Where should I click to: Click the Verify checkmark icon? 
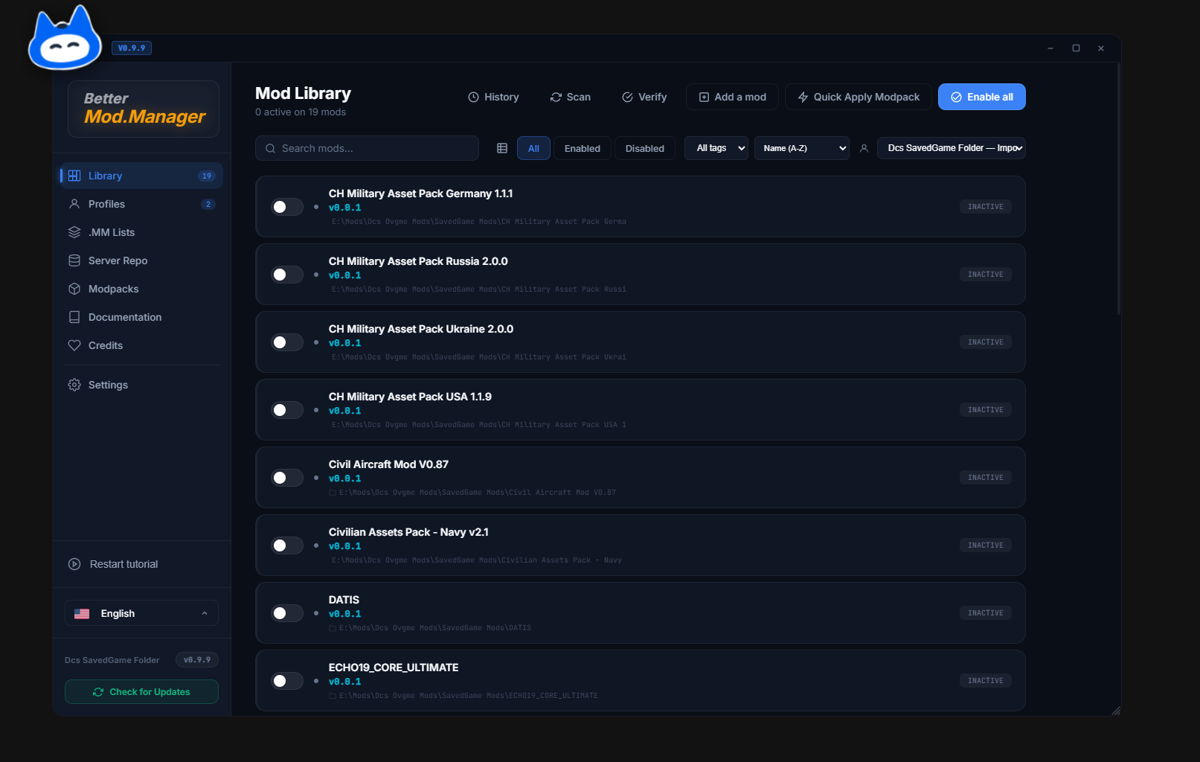(x=627, y=97)
